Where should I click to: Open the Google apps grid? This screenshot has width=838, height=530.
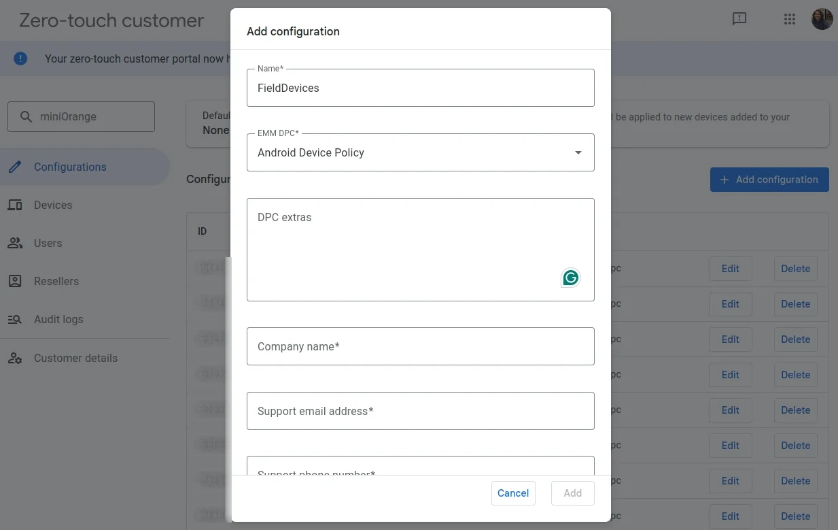tap(789, 19)
